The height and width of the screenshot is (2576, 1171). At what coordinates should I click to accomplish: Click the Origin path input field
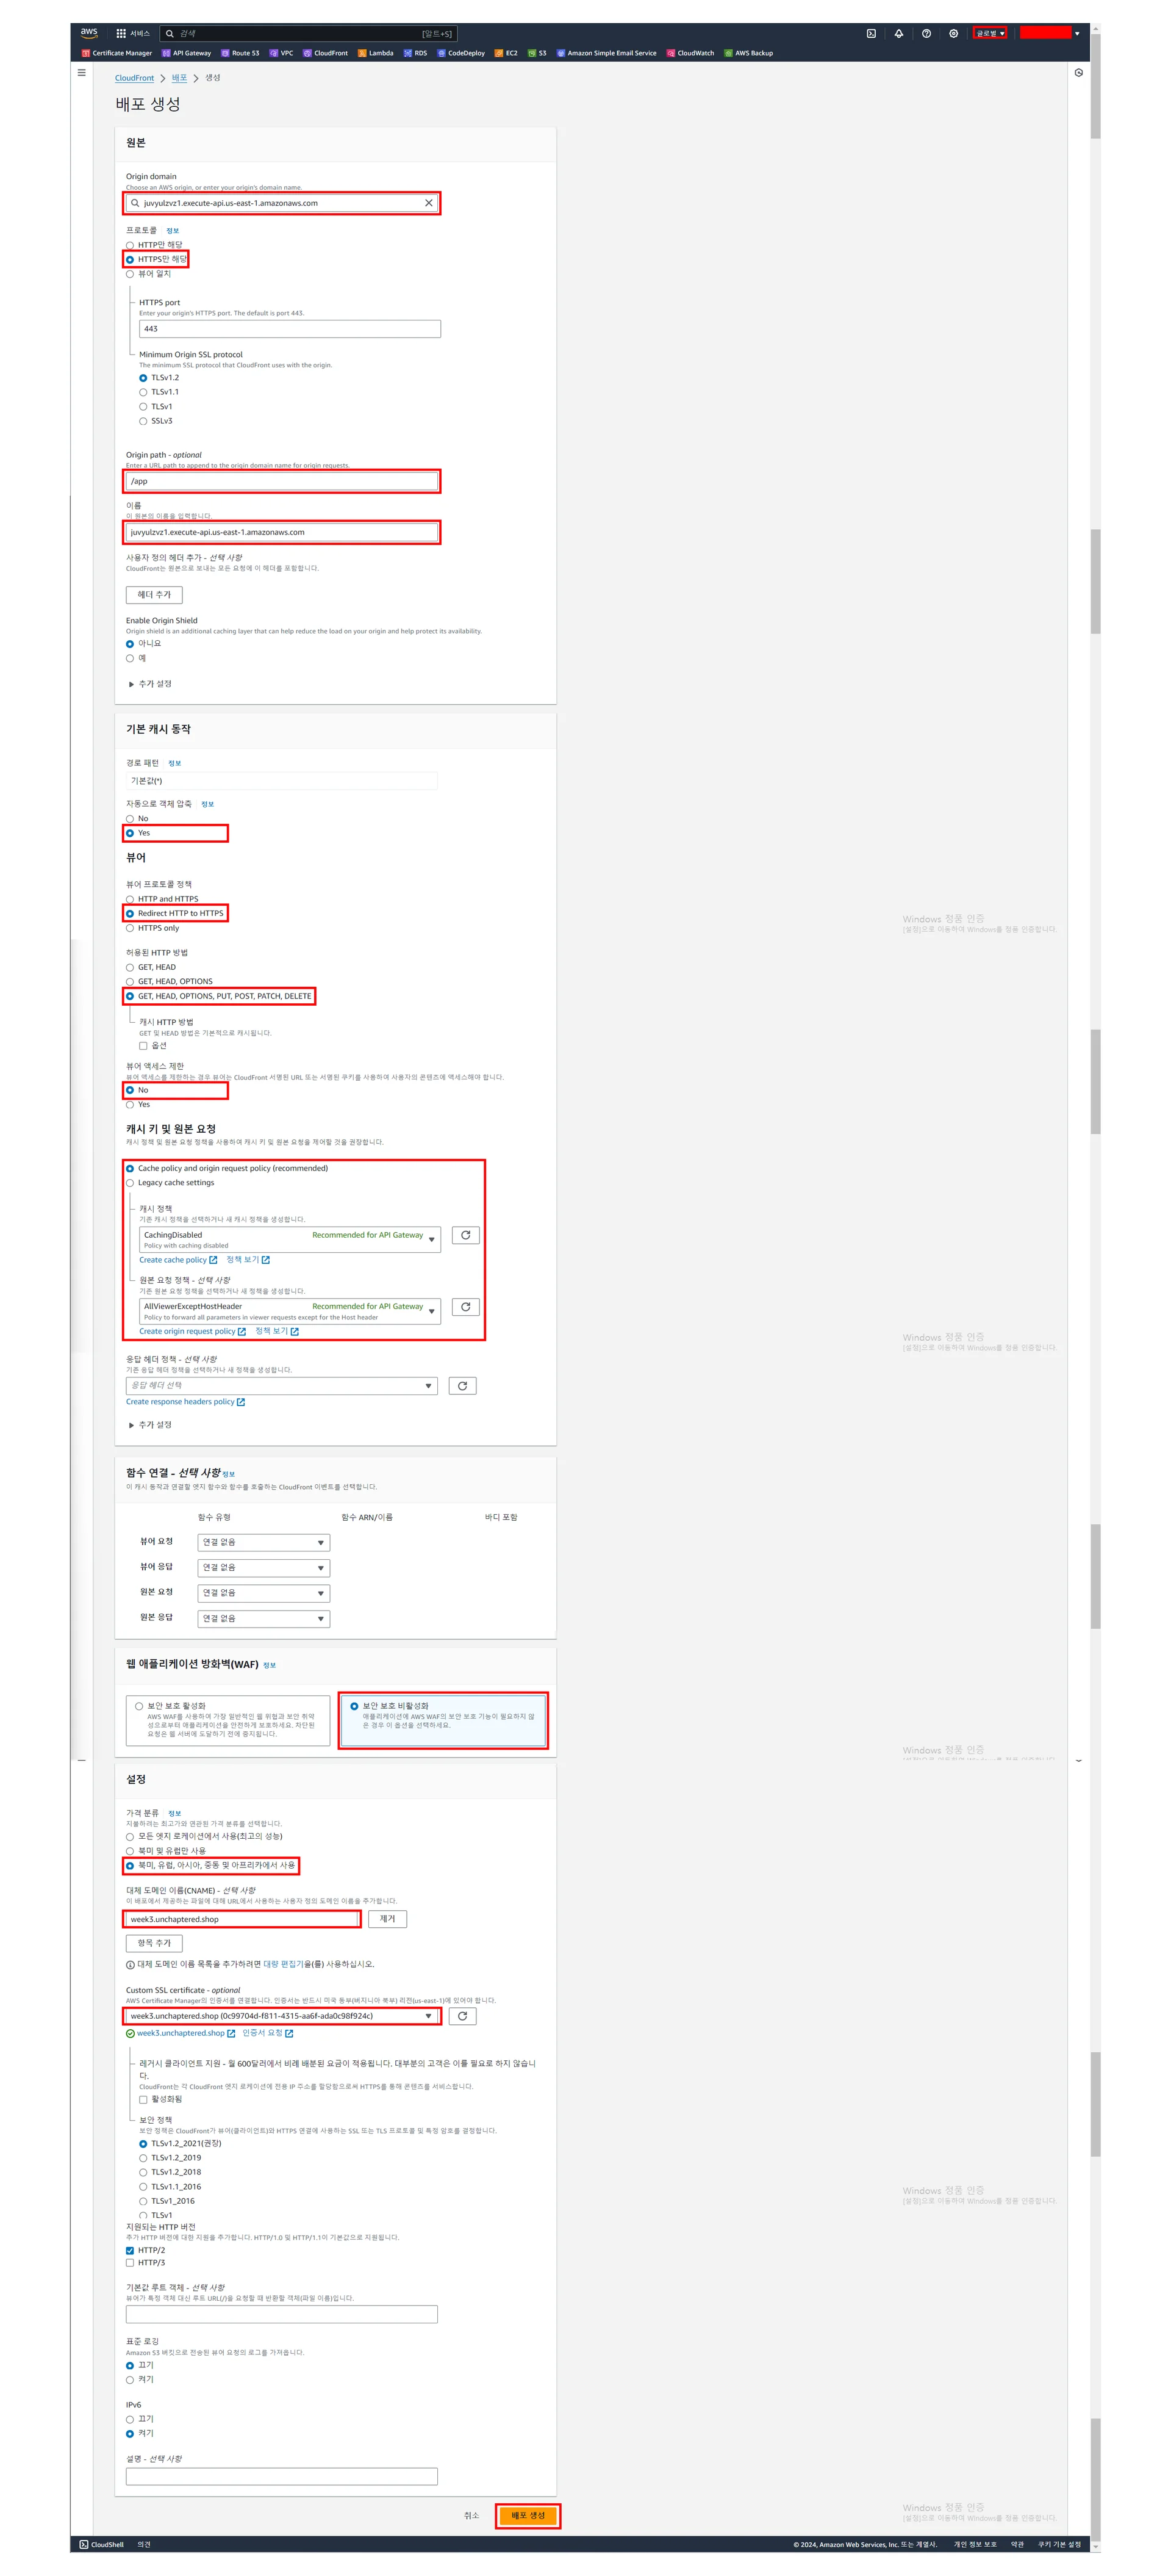click(x=282, y=481)
